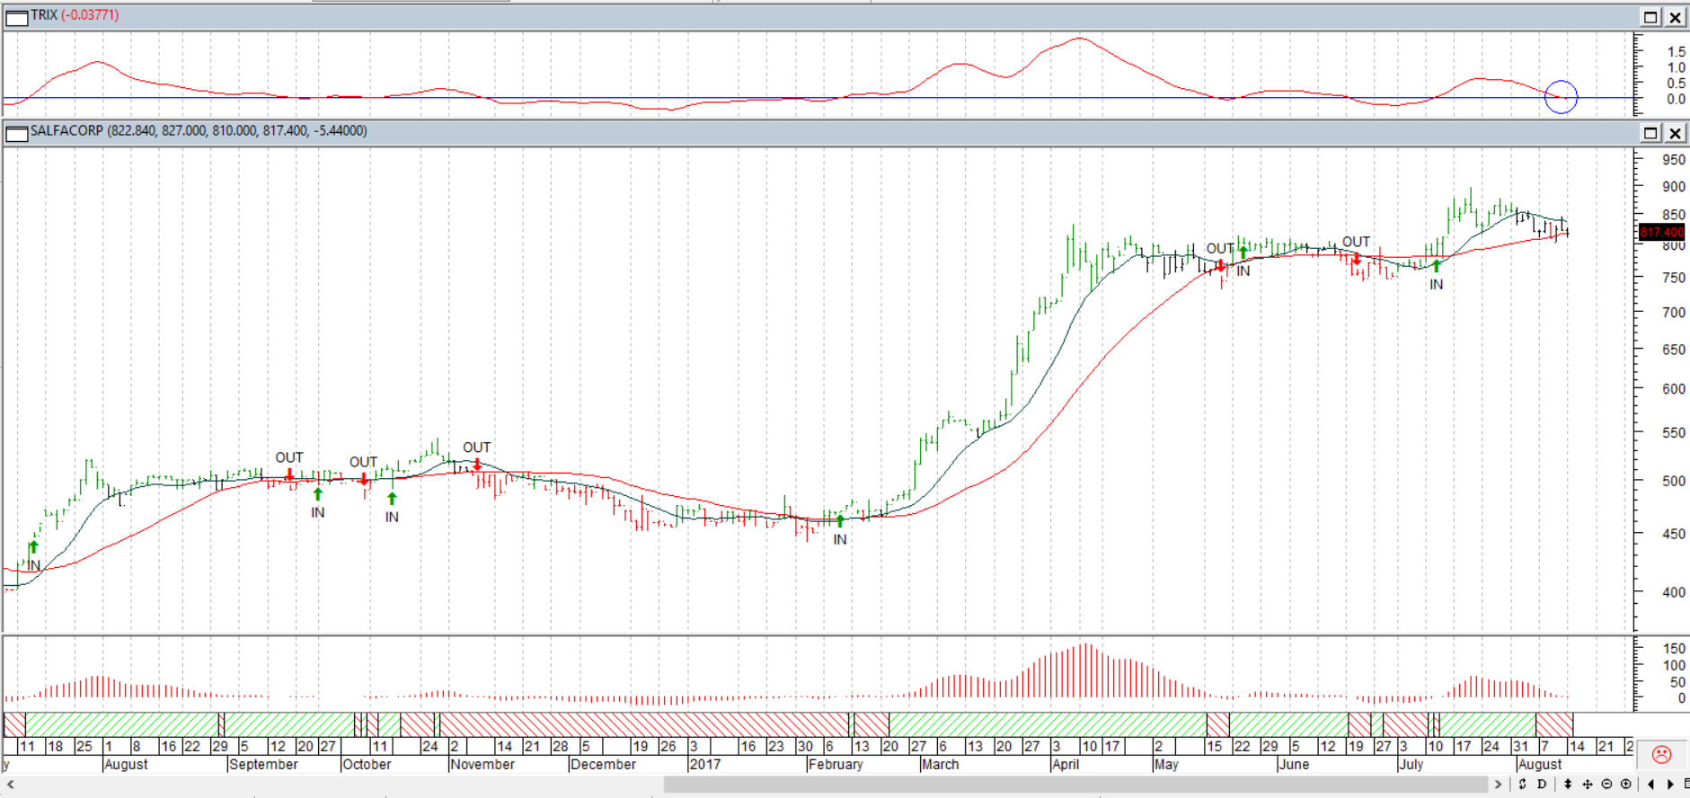
Task: Click the horizontal scrollbar thumb
Action: tap(1076, 785)
